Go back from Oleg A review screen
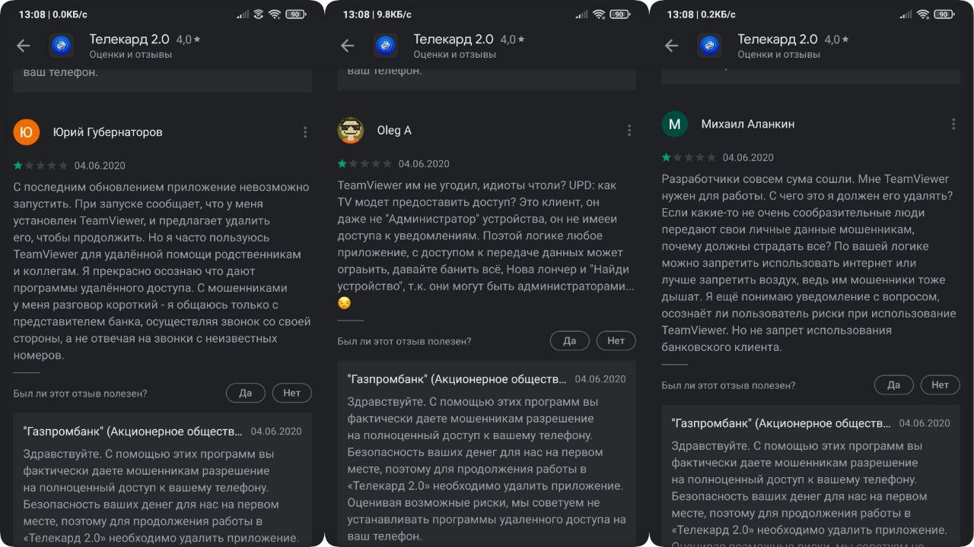The width and height of the screenshot is (974, 547). point(347,46)
